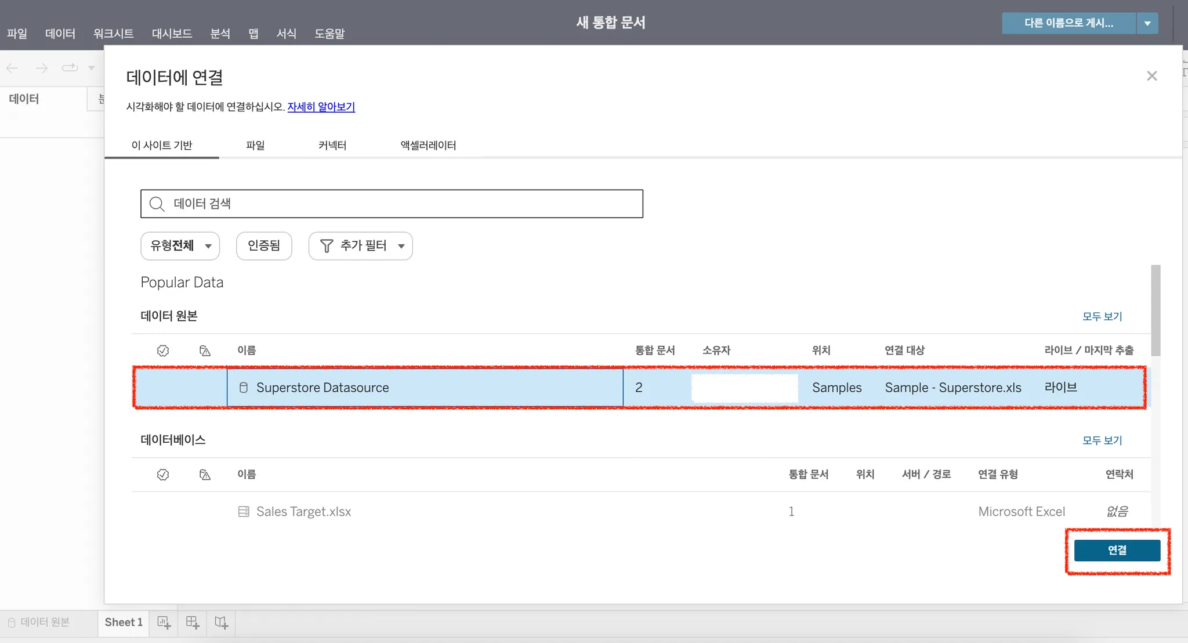Click the magnifier icon in the 데이터 검색 box

(x=157, y=204)
